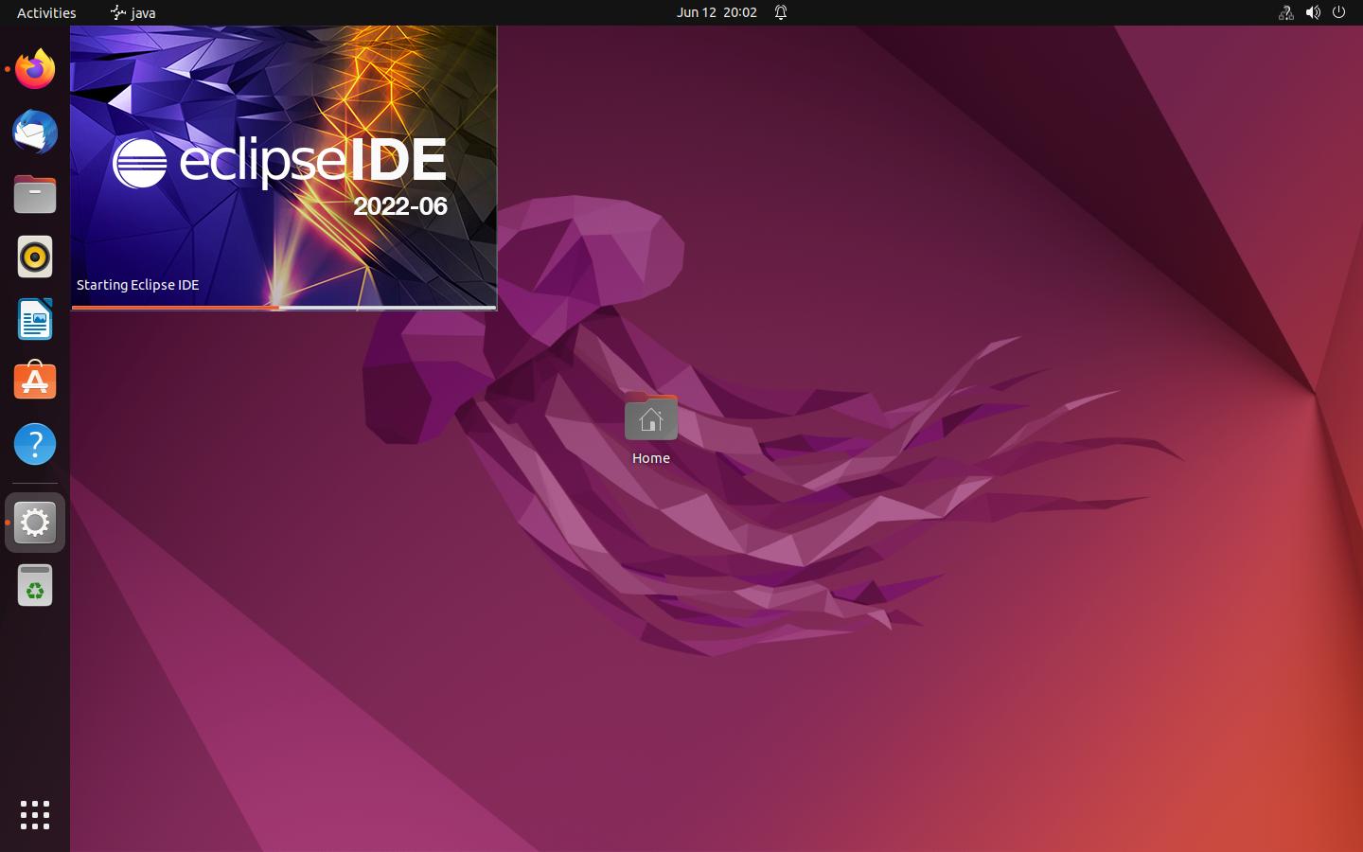
Task: Open Settings gear in dock
Action: pos(35,523)
